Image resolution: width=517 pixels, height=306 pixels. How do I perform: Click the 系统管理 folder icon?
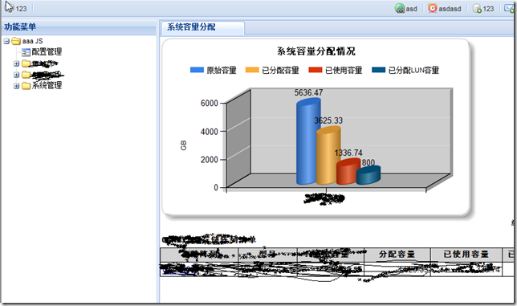pos(26,86)
